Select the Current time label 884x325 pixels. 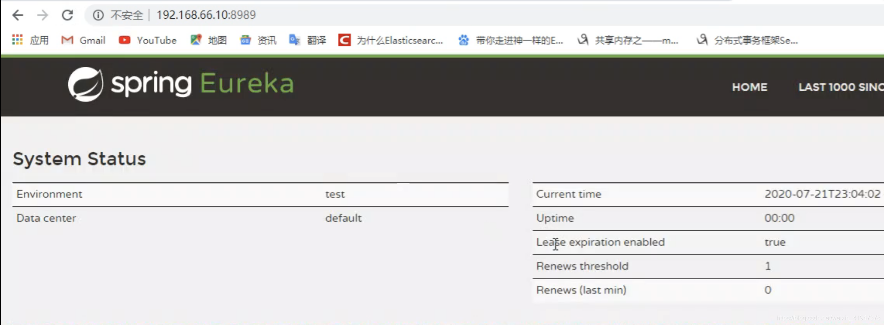(569, 194)
